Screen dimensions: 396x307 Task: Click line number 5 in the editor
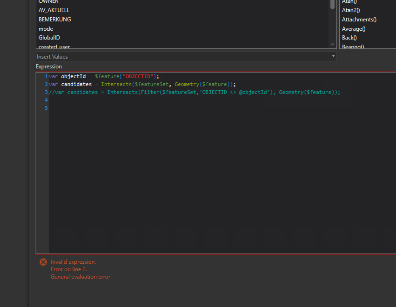pos(46,108)
